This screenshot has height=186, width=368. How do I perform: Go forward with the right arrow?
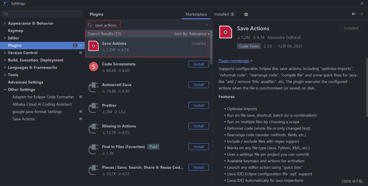(361, 14)
